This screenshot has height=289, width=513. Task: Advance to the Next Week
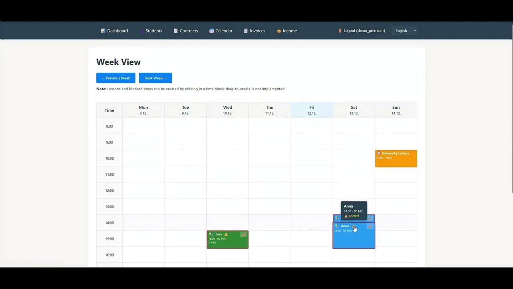click(x=156, y=78)
